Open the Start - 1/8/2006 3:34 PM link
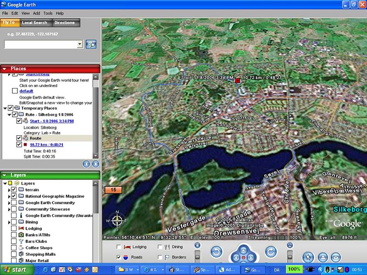The height and width of the screenshot is (275, 367). click(52, 121)
